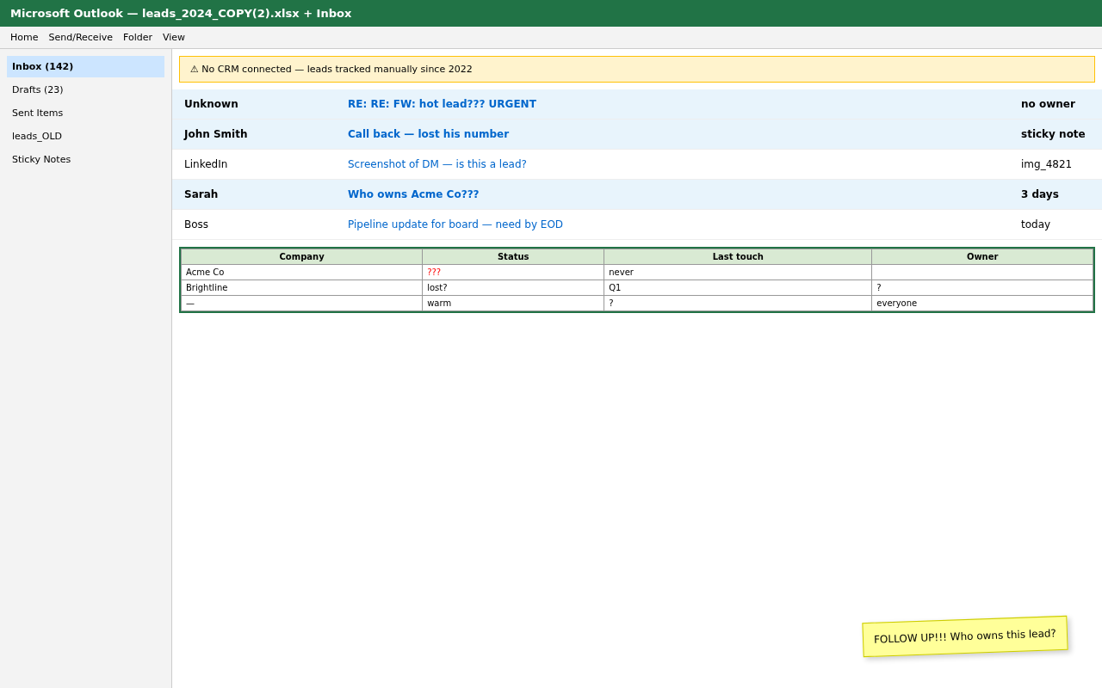Viewport: 1102px width, 688px height.
Task: Click sender name 'Boss'
Action: (196, 224)
